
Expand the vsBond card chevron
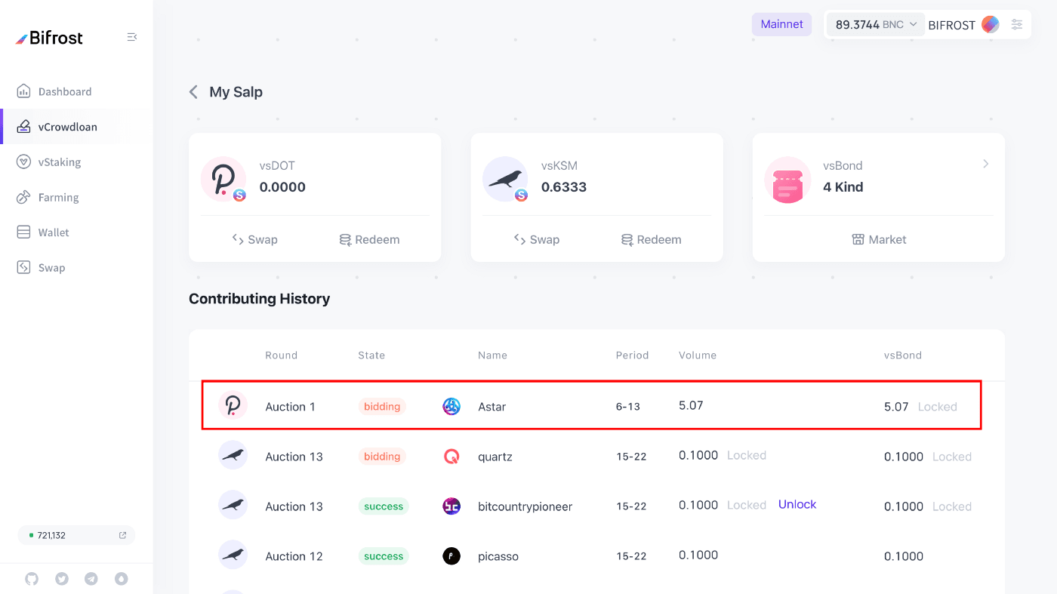coord(985,164)
